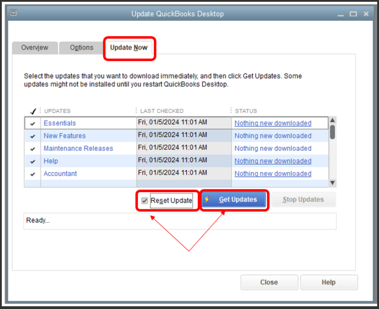Click the Help button at bottom
The width and height of the screenshot is (379, 309).
pos(329,282)
